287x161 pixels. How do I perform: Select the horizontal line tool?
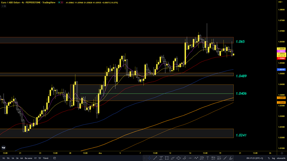190,158
